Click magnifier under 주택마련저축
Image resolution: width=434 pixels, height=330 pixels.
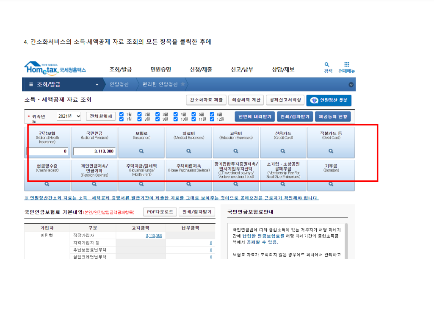click(189, 184)
